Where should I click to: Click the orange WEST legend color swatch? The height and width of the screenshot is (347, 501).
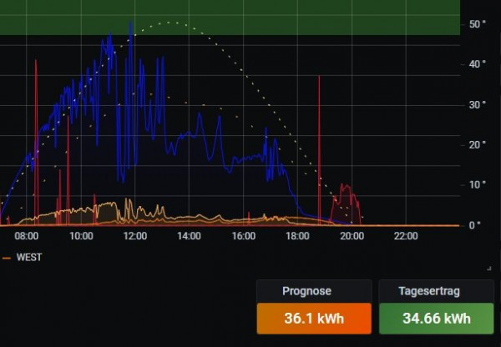tap(8, 258)
